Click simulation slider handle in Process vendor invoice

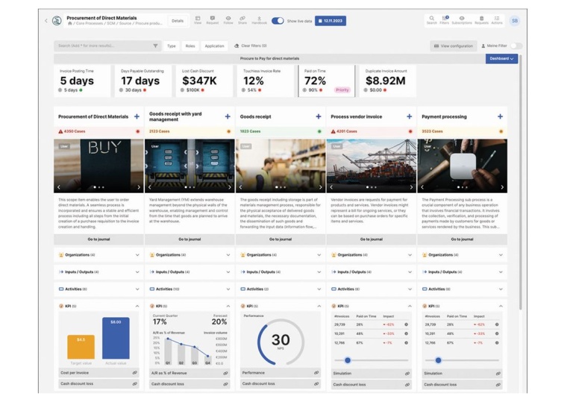pyautogui.click(x=347, y=360)
